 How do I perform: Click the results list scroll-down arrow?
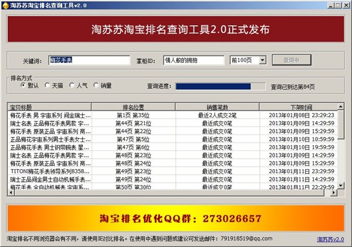pyautogui.click(x=340, y=186)
